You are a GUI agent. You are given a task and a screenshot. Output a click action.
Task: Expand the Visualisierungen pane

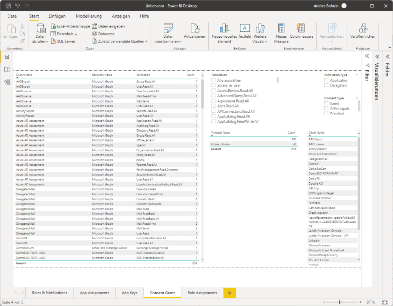pos(377,57)
